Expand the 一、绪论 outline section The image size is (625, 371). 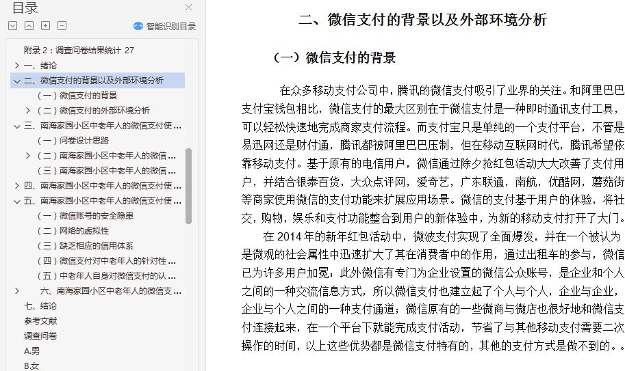(x=16, y=65)
